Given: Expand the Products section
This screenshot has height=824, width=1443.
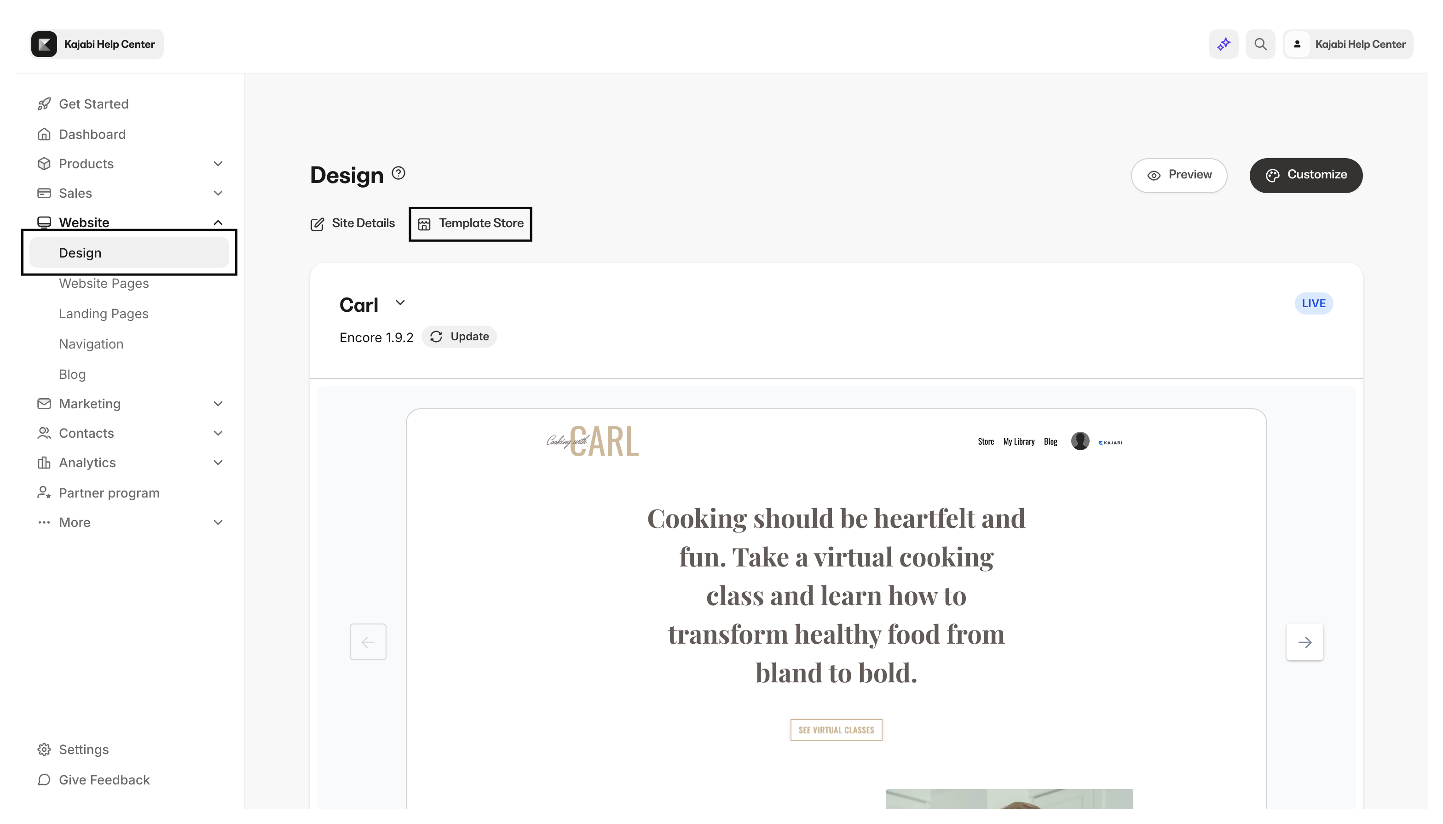Looking at the screenshot, I should pos(218,163).
